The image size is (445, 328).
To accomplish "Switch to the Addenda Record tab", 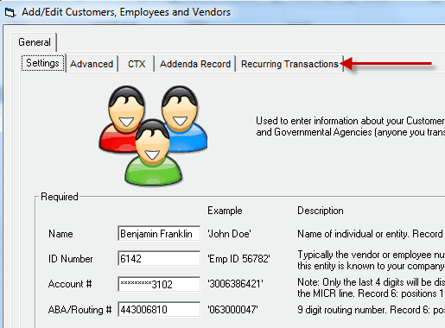I will (195, 64).
